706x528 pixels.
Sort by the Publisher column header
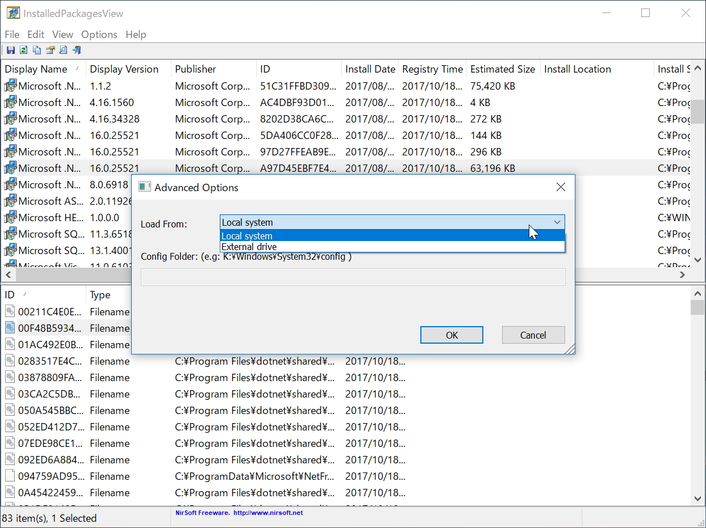[x=214, y=69]
